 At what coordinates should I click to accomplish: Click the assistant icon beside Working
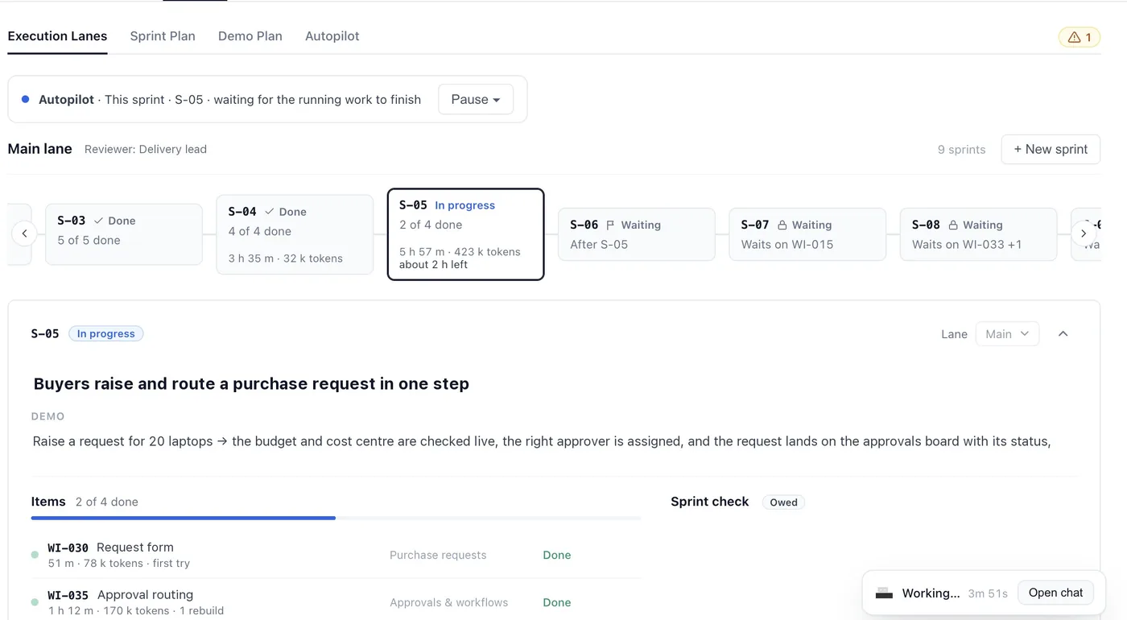[884, 593]
